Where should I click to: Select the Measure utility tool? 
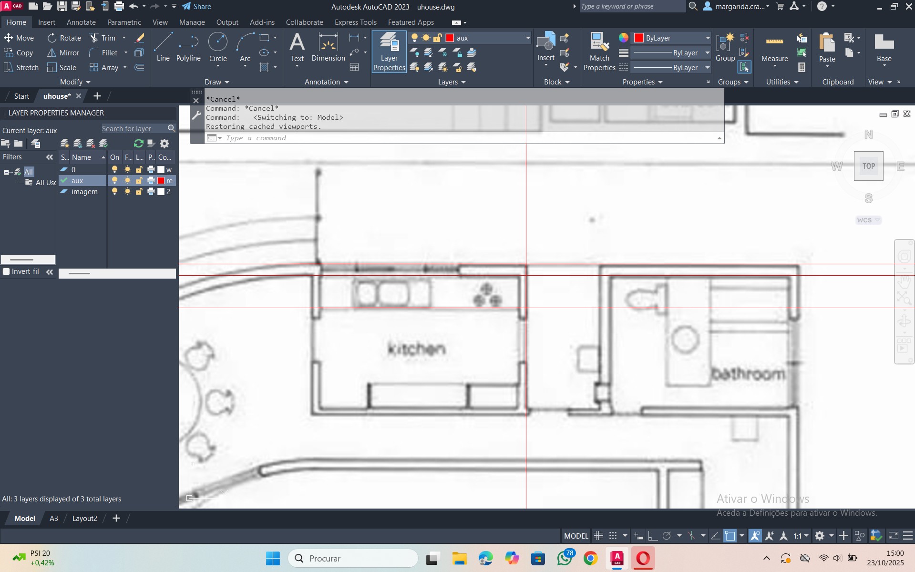coord(774,48)
